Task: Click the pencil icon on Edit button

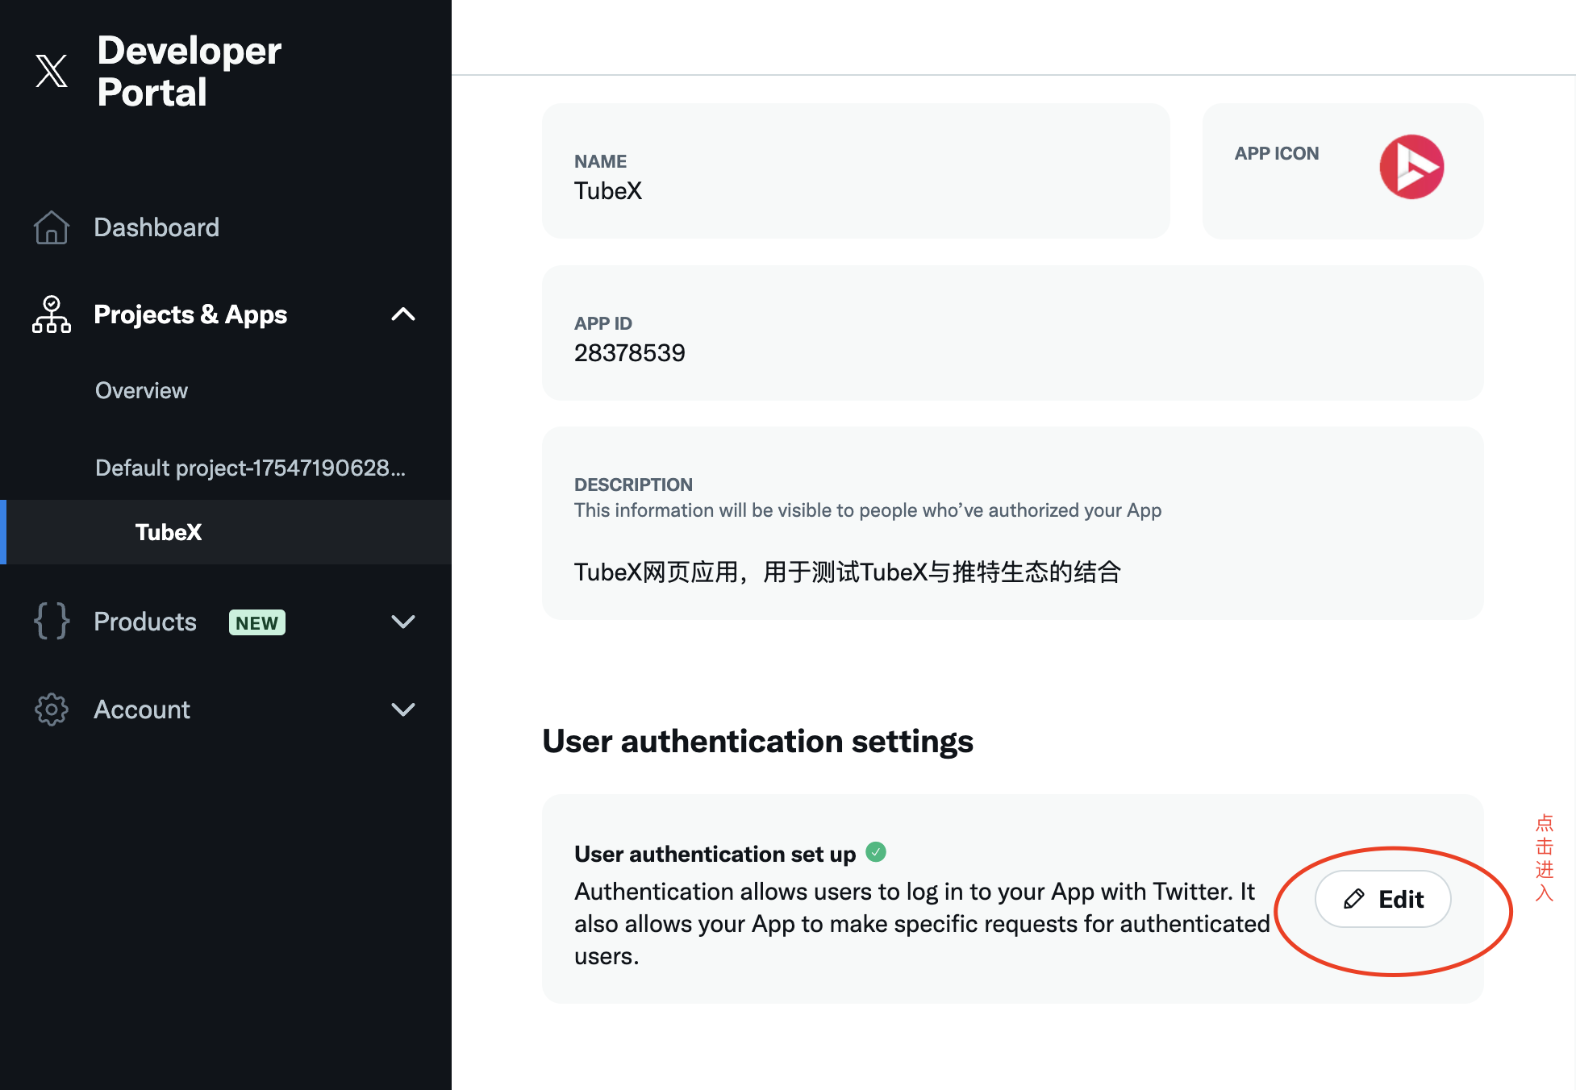Action: coord(1354,899)
